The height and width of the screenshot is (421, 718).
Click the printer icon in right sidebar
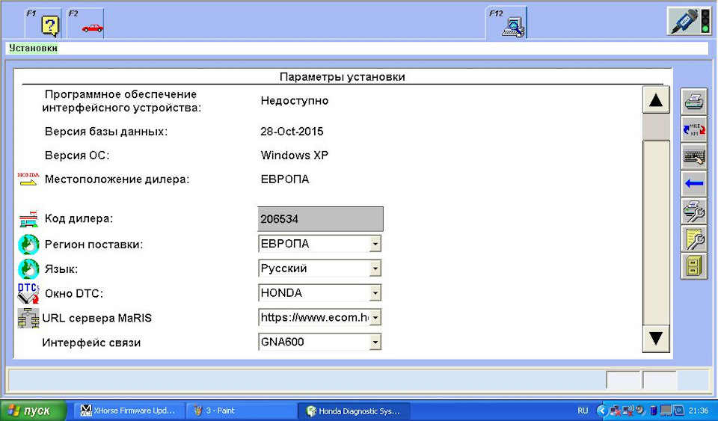tap(694, 102)
